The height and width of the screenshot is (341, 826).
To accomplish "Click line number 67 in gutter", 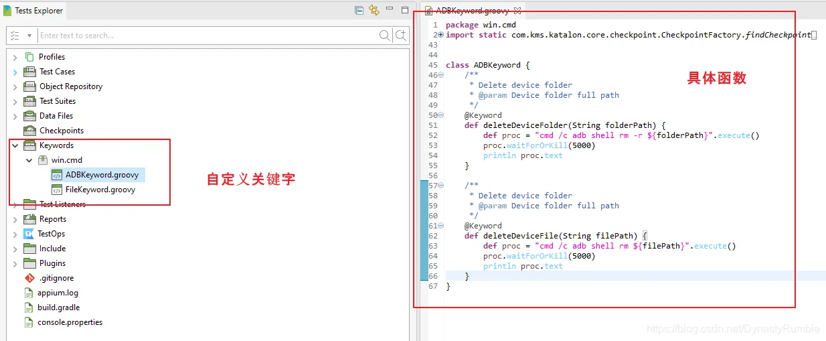I will 433,286.
